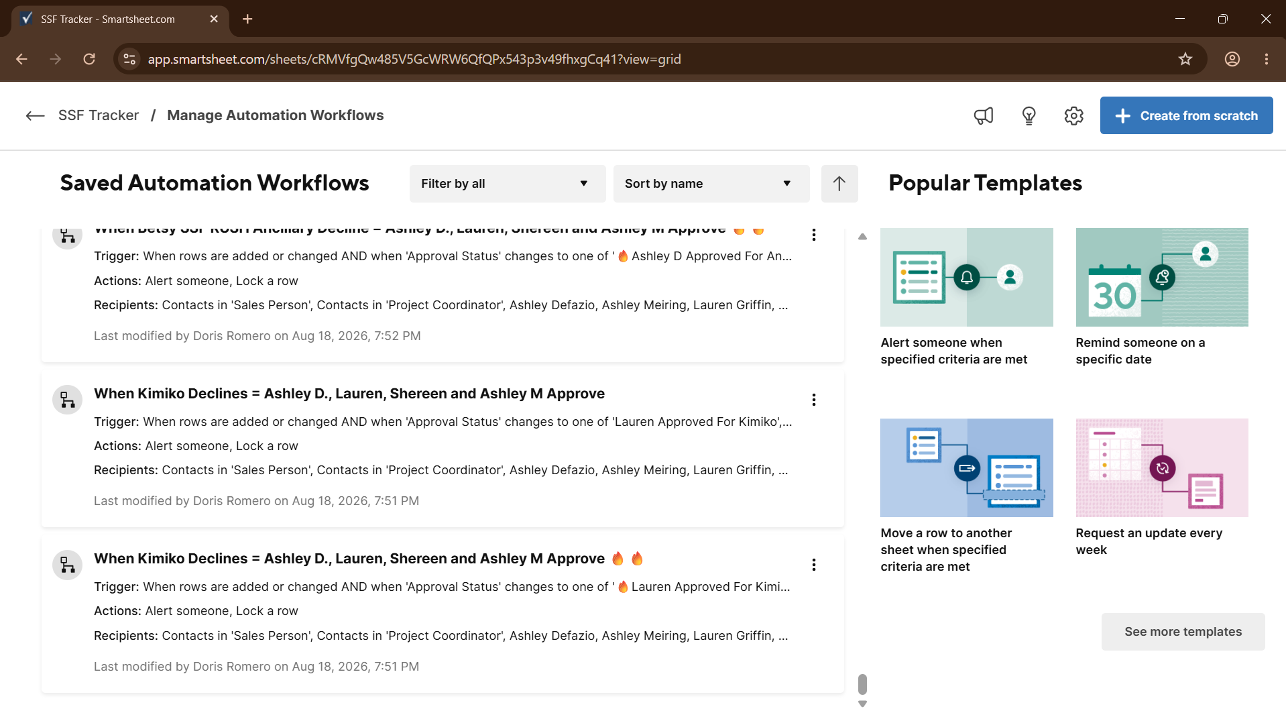Open the three-dot menu for the Betsy workflow

[x=813, y=234]
